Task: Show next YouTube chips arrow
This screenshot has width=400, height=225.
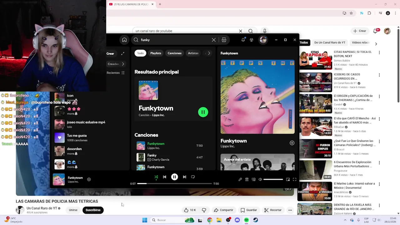Action: coord(376,44)
